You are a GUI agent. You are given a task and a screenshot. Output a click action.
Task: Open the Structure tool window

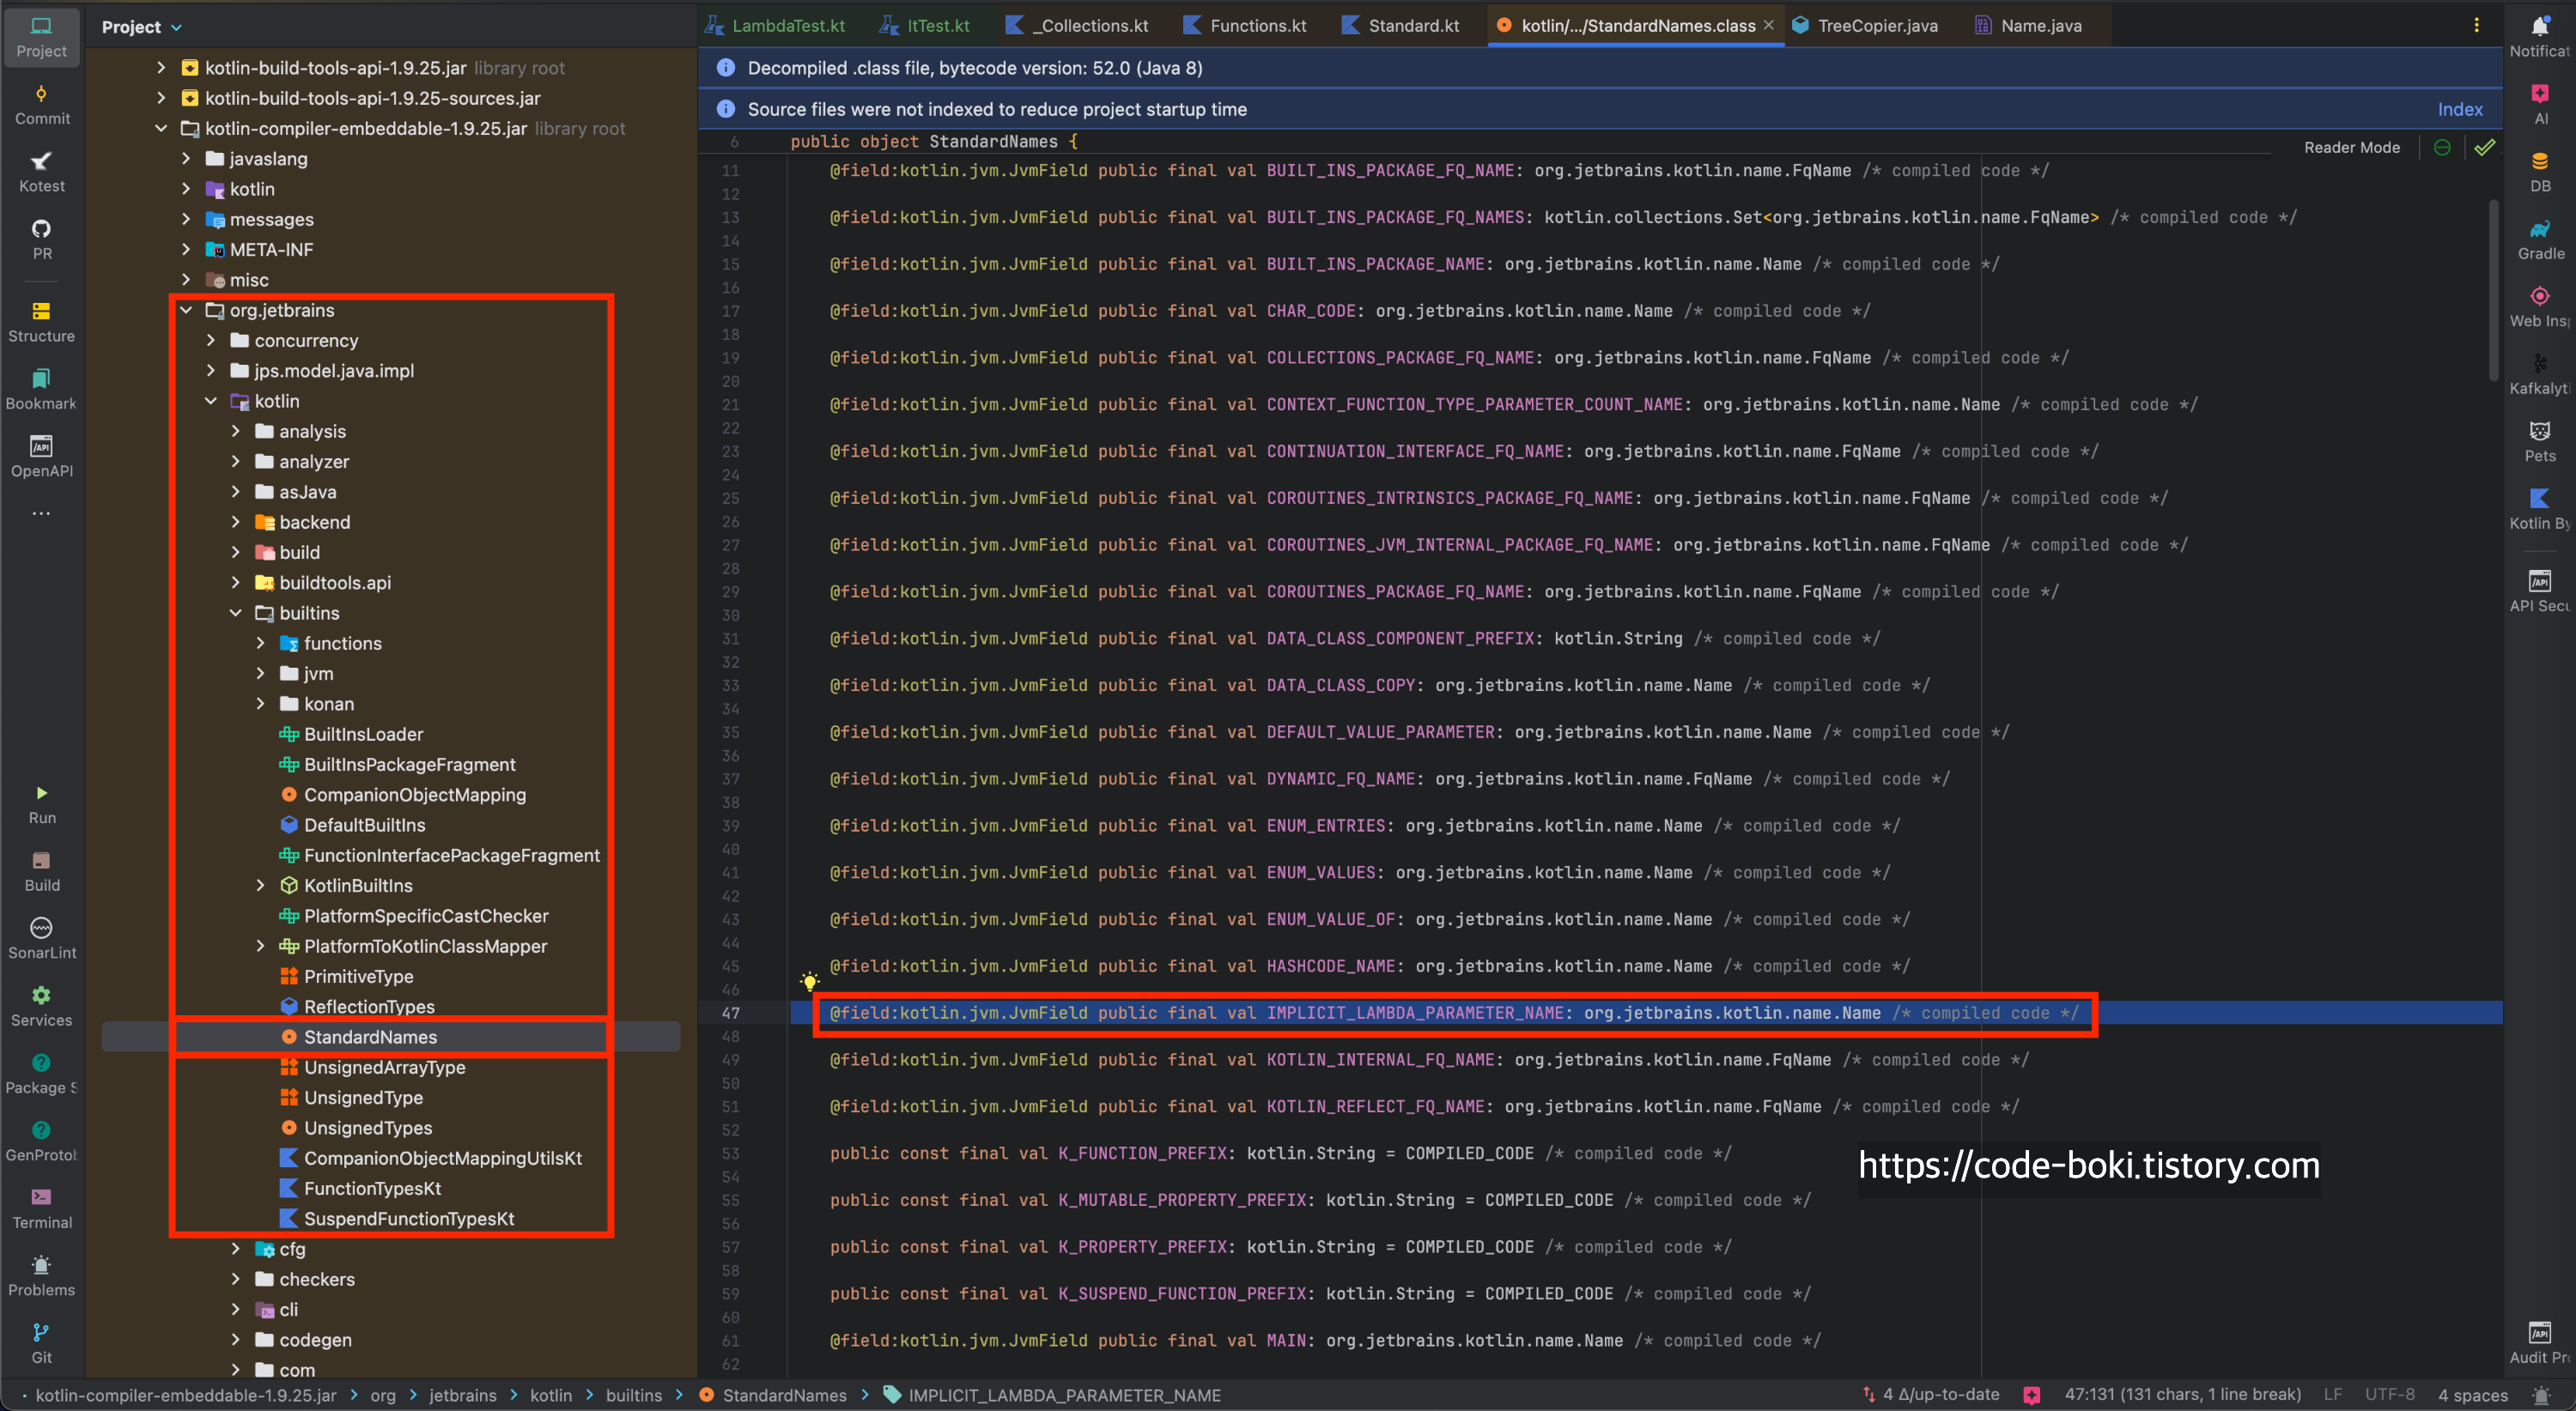tap(41, 322)
